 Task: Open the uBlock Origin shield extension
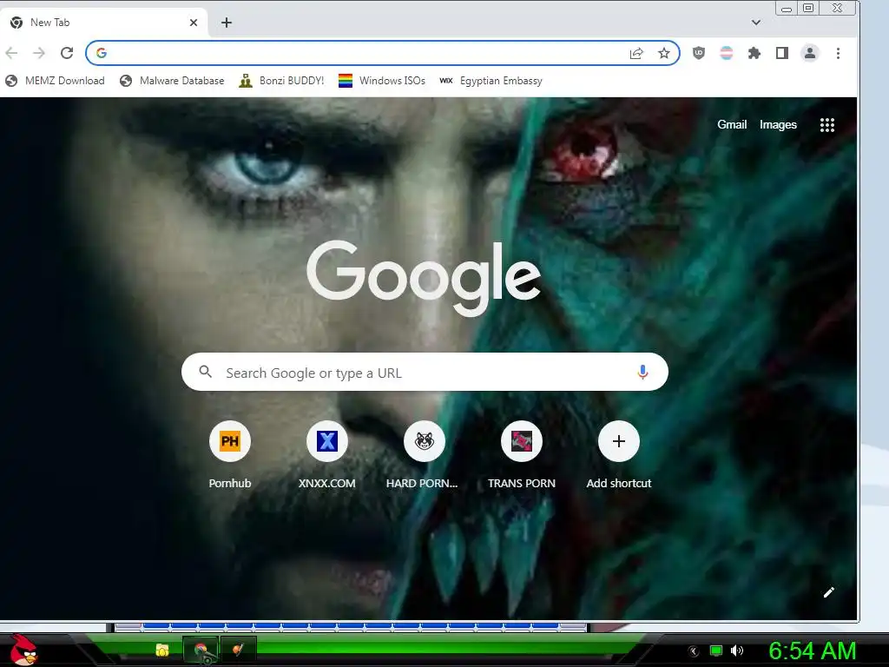pos(699,53)
